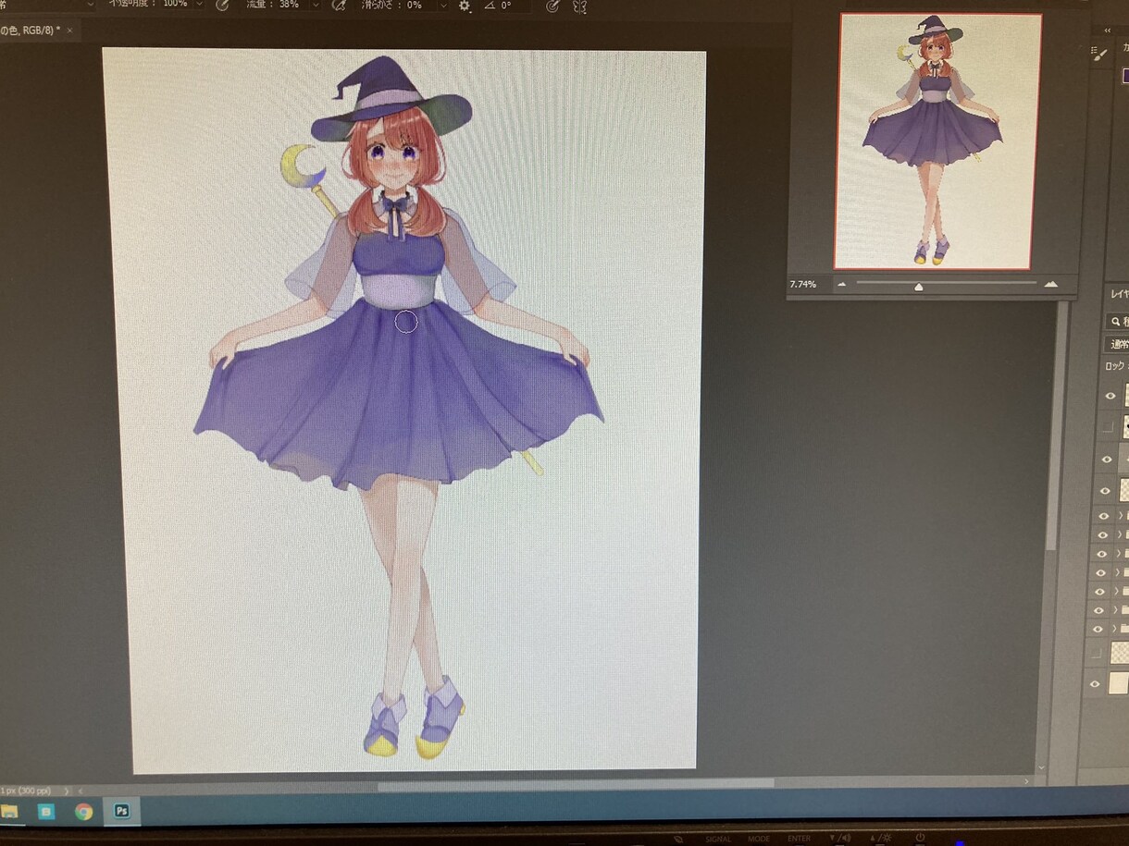The width and height of the screenshot is (1129, 846).
Task: Click the Navigator zoom slider handle
Action: 918,287
